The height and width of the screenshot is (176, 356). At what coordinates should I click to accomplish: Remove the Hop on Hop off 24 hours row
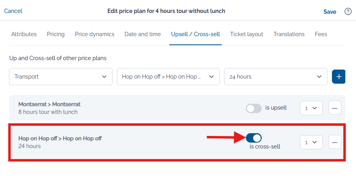(x=335, y=142)
